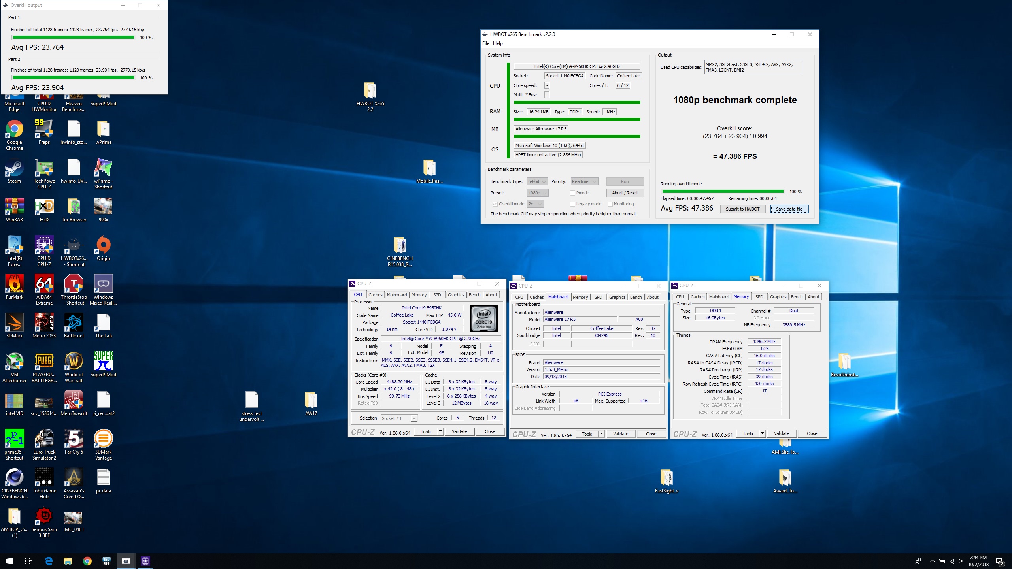Click the Running overkill mode progress bar
The height and width of the screenshot is (569, 1012).
tap(723, 192)
